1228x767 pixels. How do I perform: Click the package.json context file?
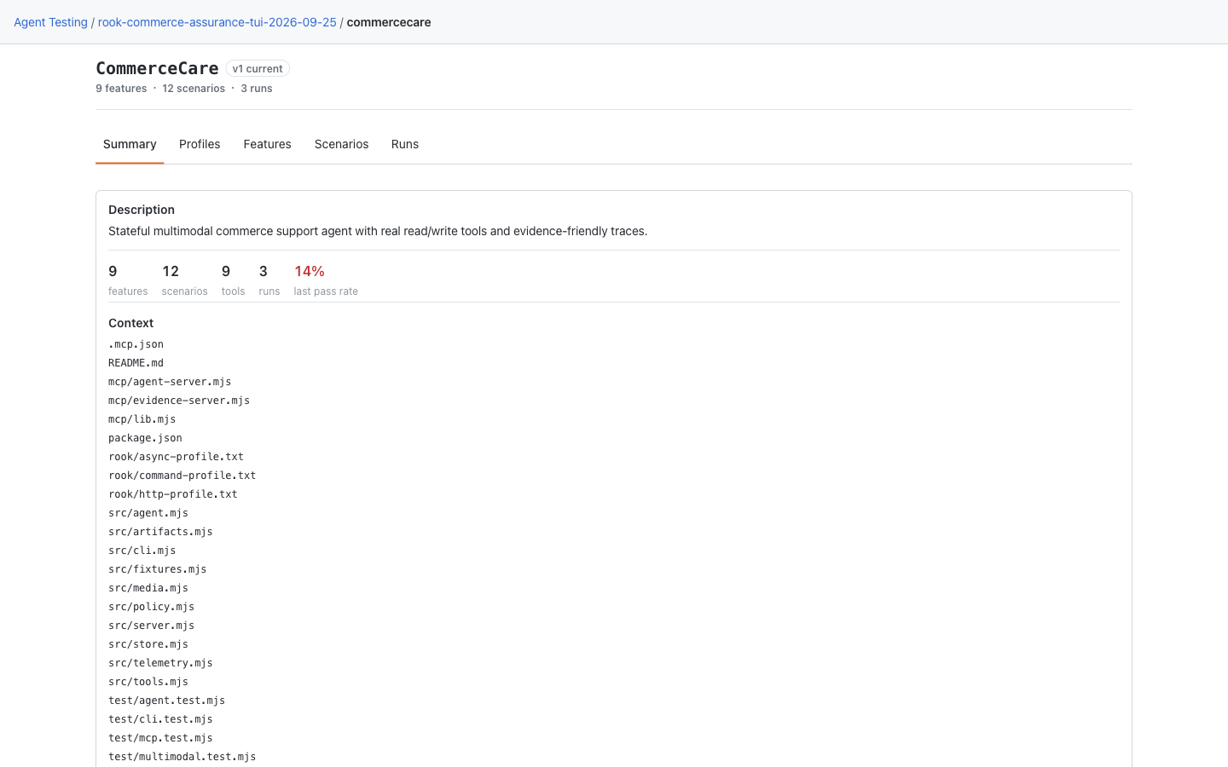145,438
